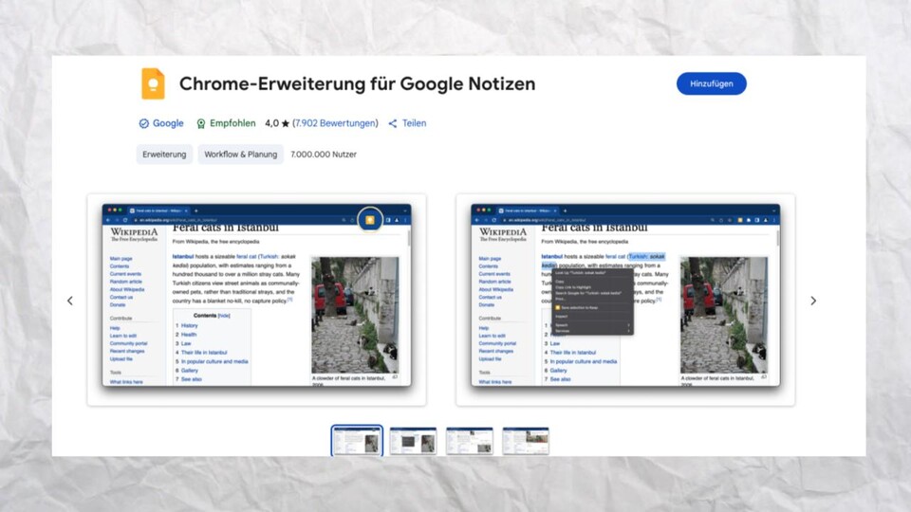911x512 pixels.
Task: Click the verified checkmark icon beside Google
Action: [144, 123]
